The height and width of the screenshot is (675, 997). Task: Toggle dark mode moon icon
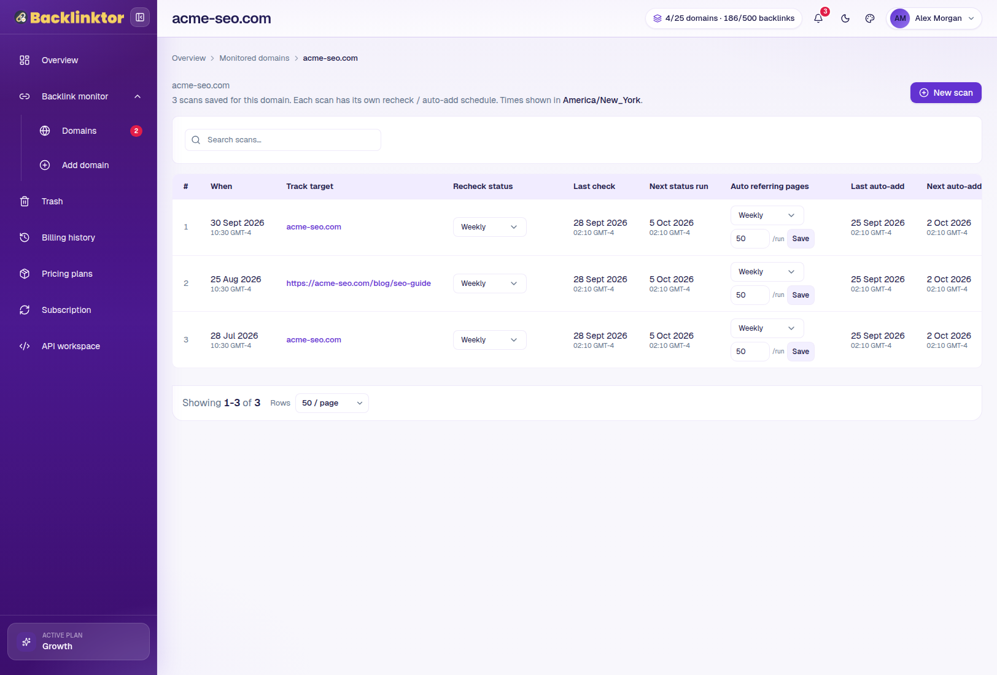[845, 18]
